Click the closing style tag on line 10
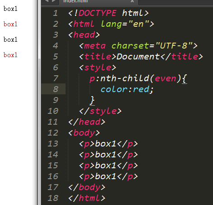The height and width of the screenshot is (205, 213). 100,111
